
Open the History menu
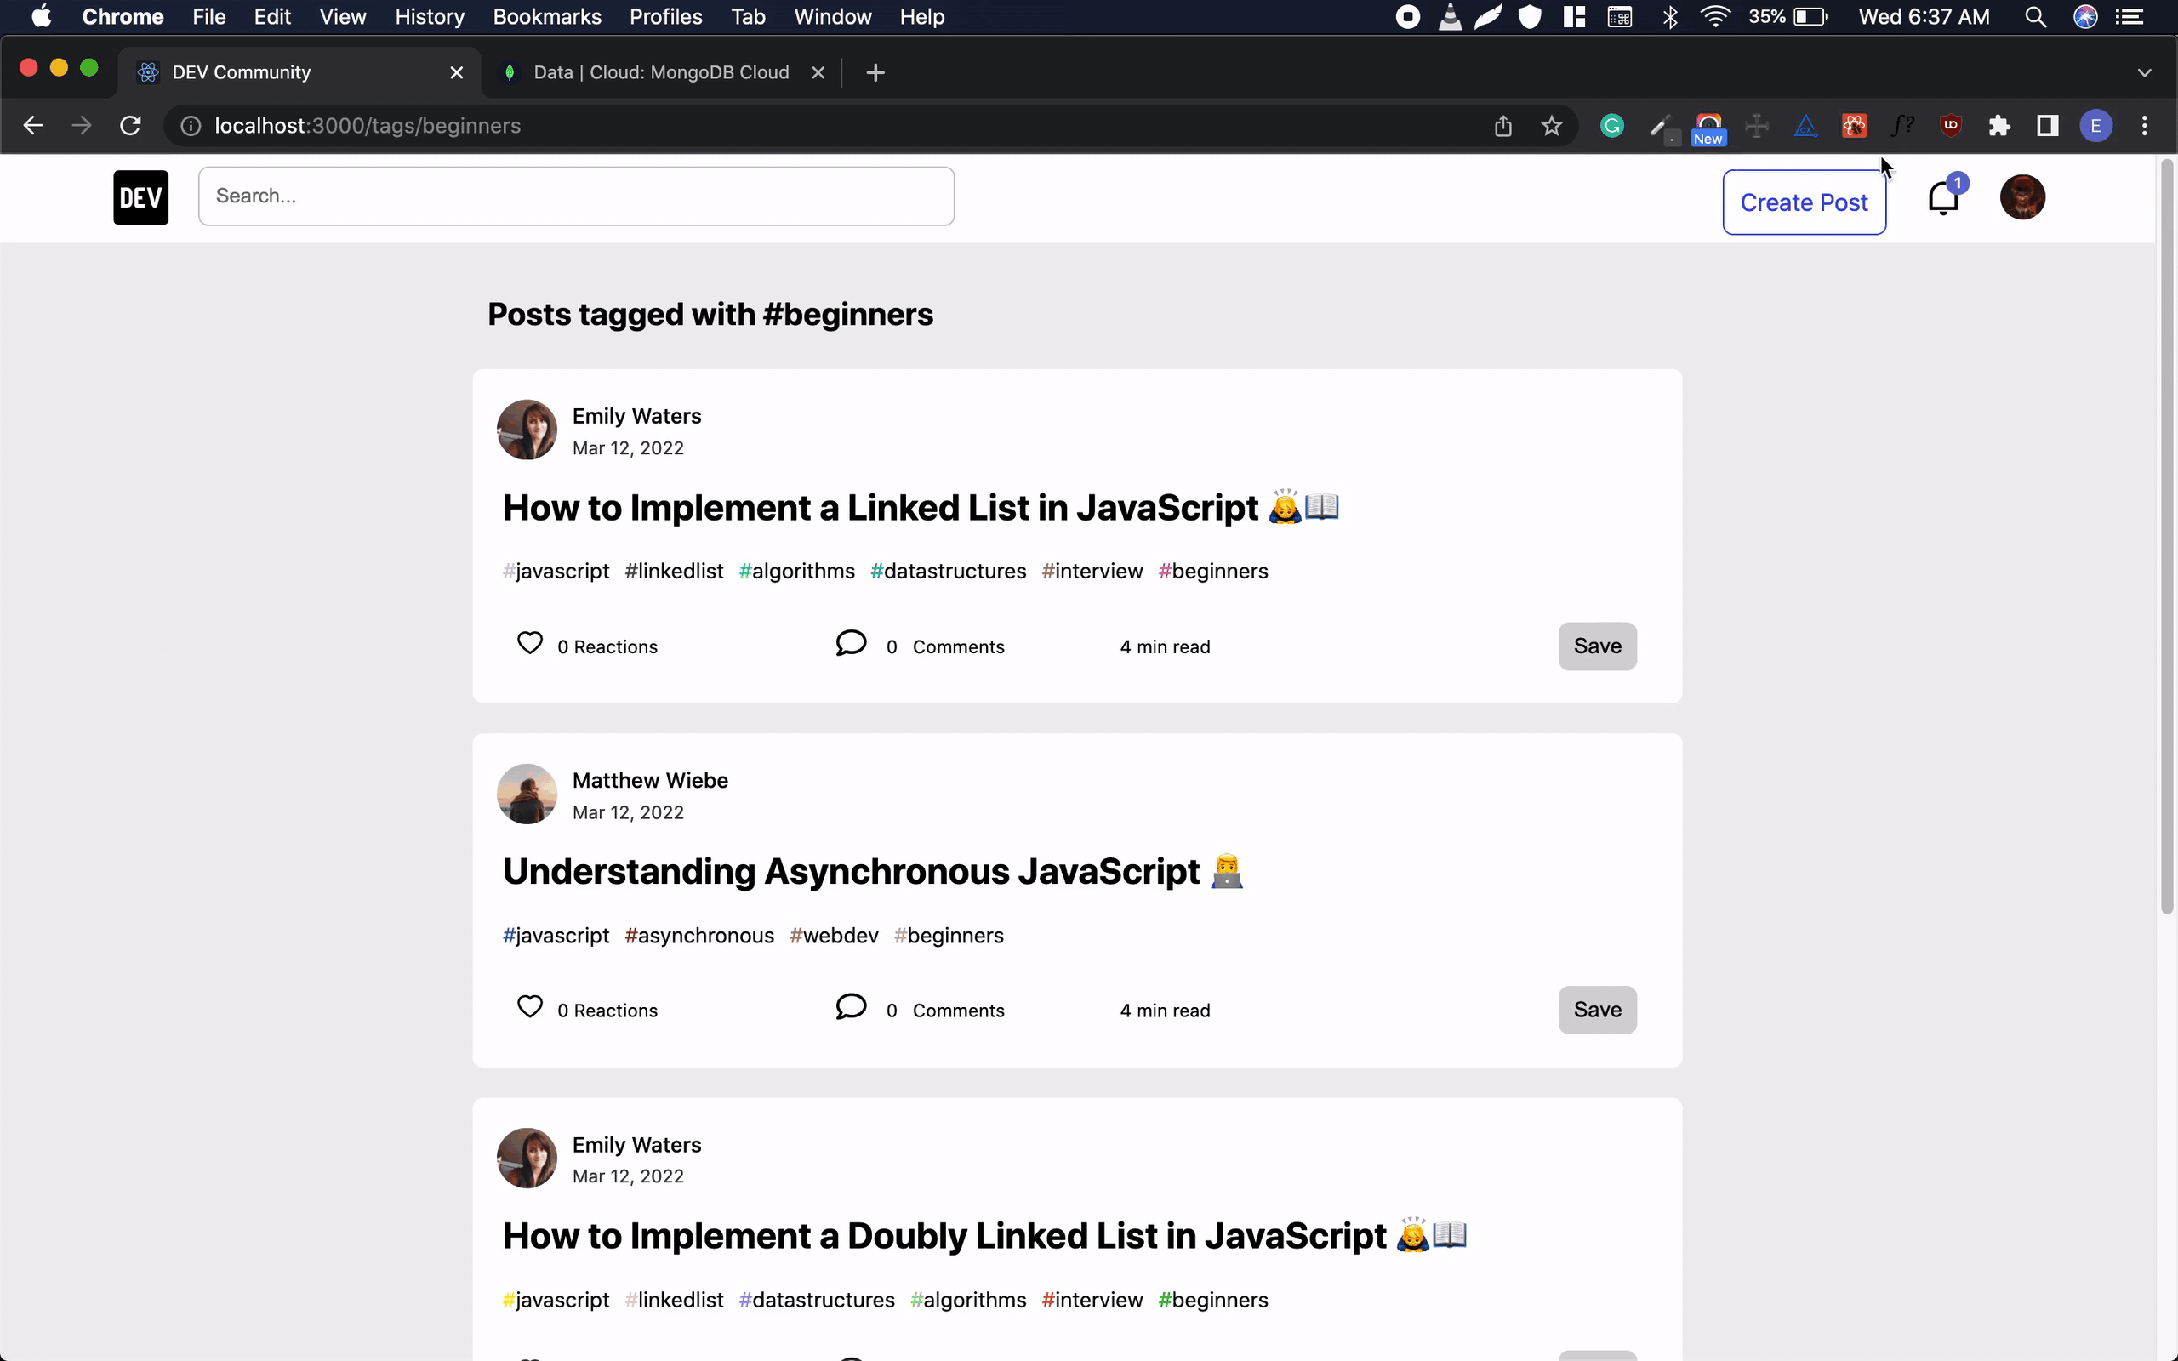pyautogui.click(x=430, y=17)
